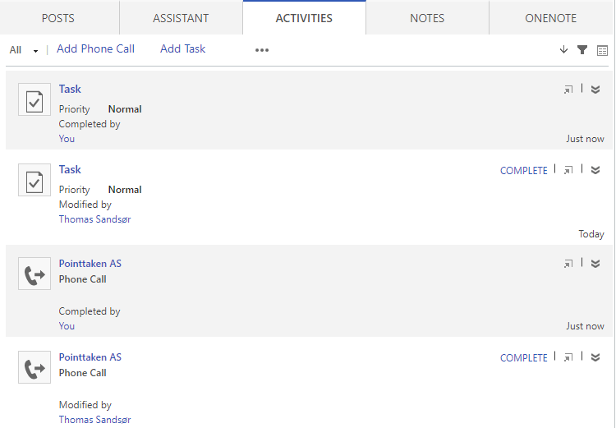Open the activities filter funnel icon
This screenshot has height=428, width=616.
click(x=582, y=50)
